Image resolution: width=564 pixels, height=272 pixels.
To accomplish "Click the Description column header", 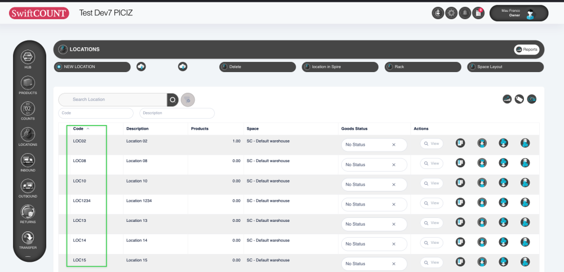I will pos(138,128).
